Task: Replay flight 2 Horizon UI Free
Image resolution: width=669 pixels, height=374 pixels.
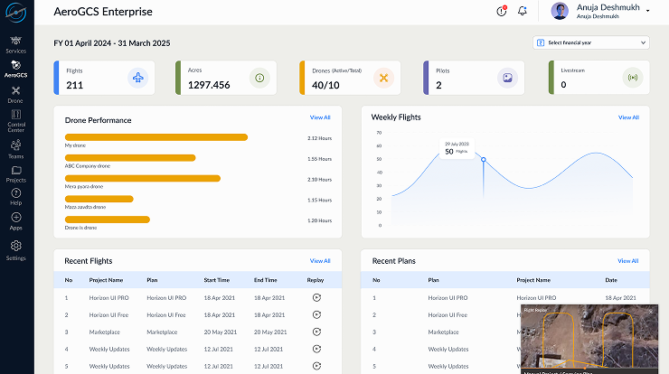Action: [x=316, y=314]
